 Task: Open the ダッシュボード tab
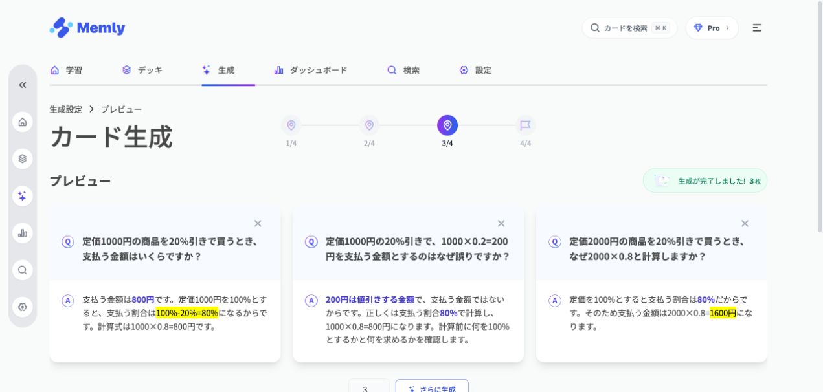pyautogui.click(x=311, y=70)
